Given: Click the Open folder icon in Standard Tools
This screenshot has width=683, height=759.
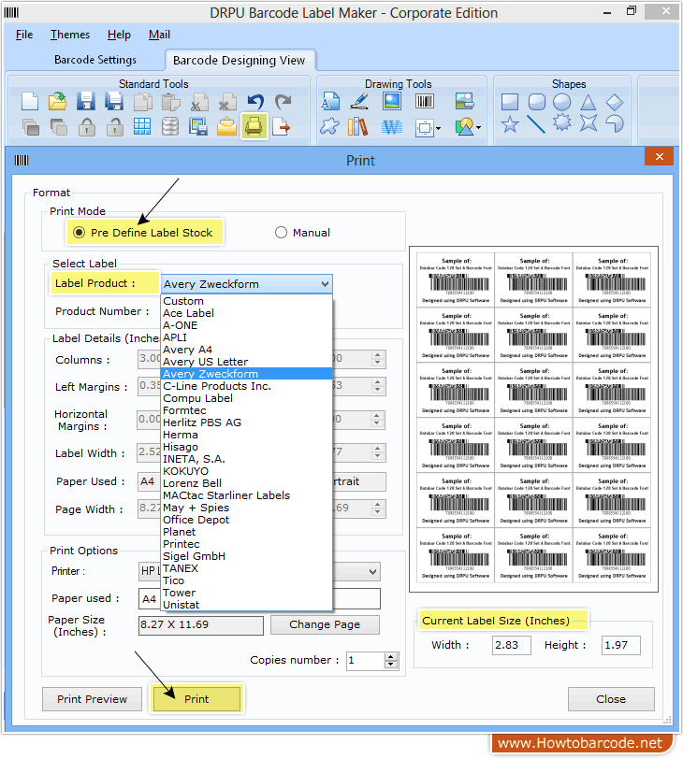Looking at the screenshot, I should coord(58,102).
